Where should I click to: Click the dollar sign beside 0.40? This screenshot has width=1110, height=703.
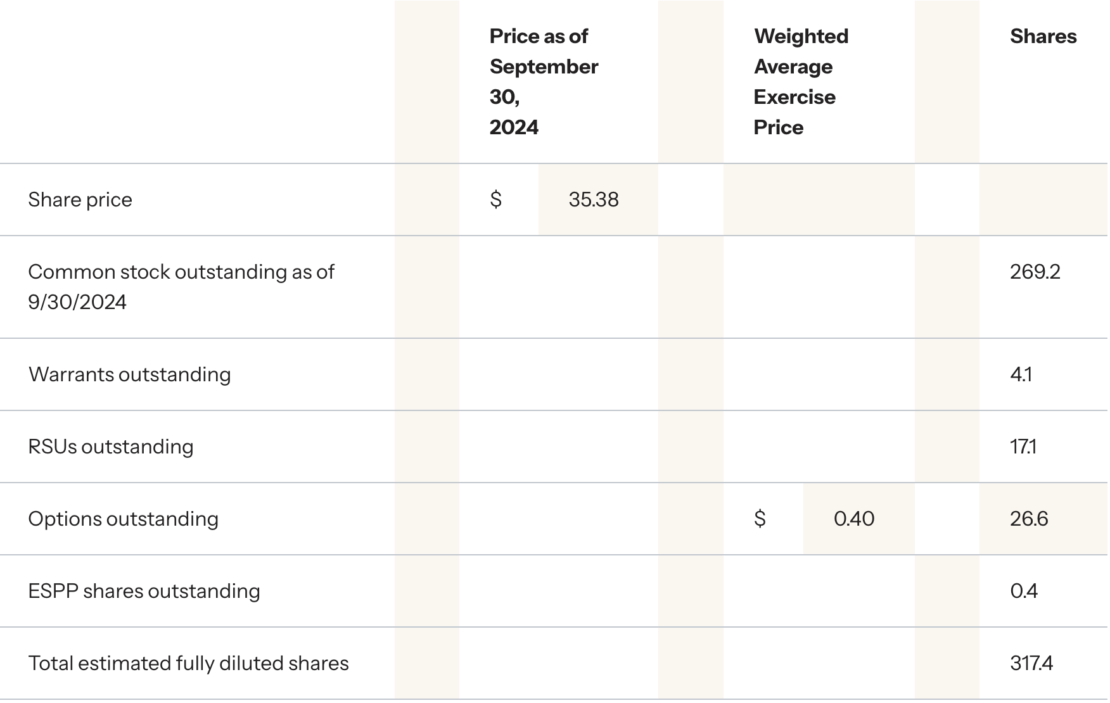click(760, 519)
